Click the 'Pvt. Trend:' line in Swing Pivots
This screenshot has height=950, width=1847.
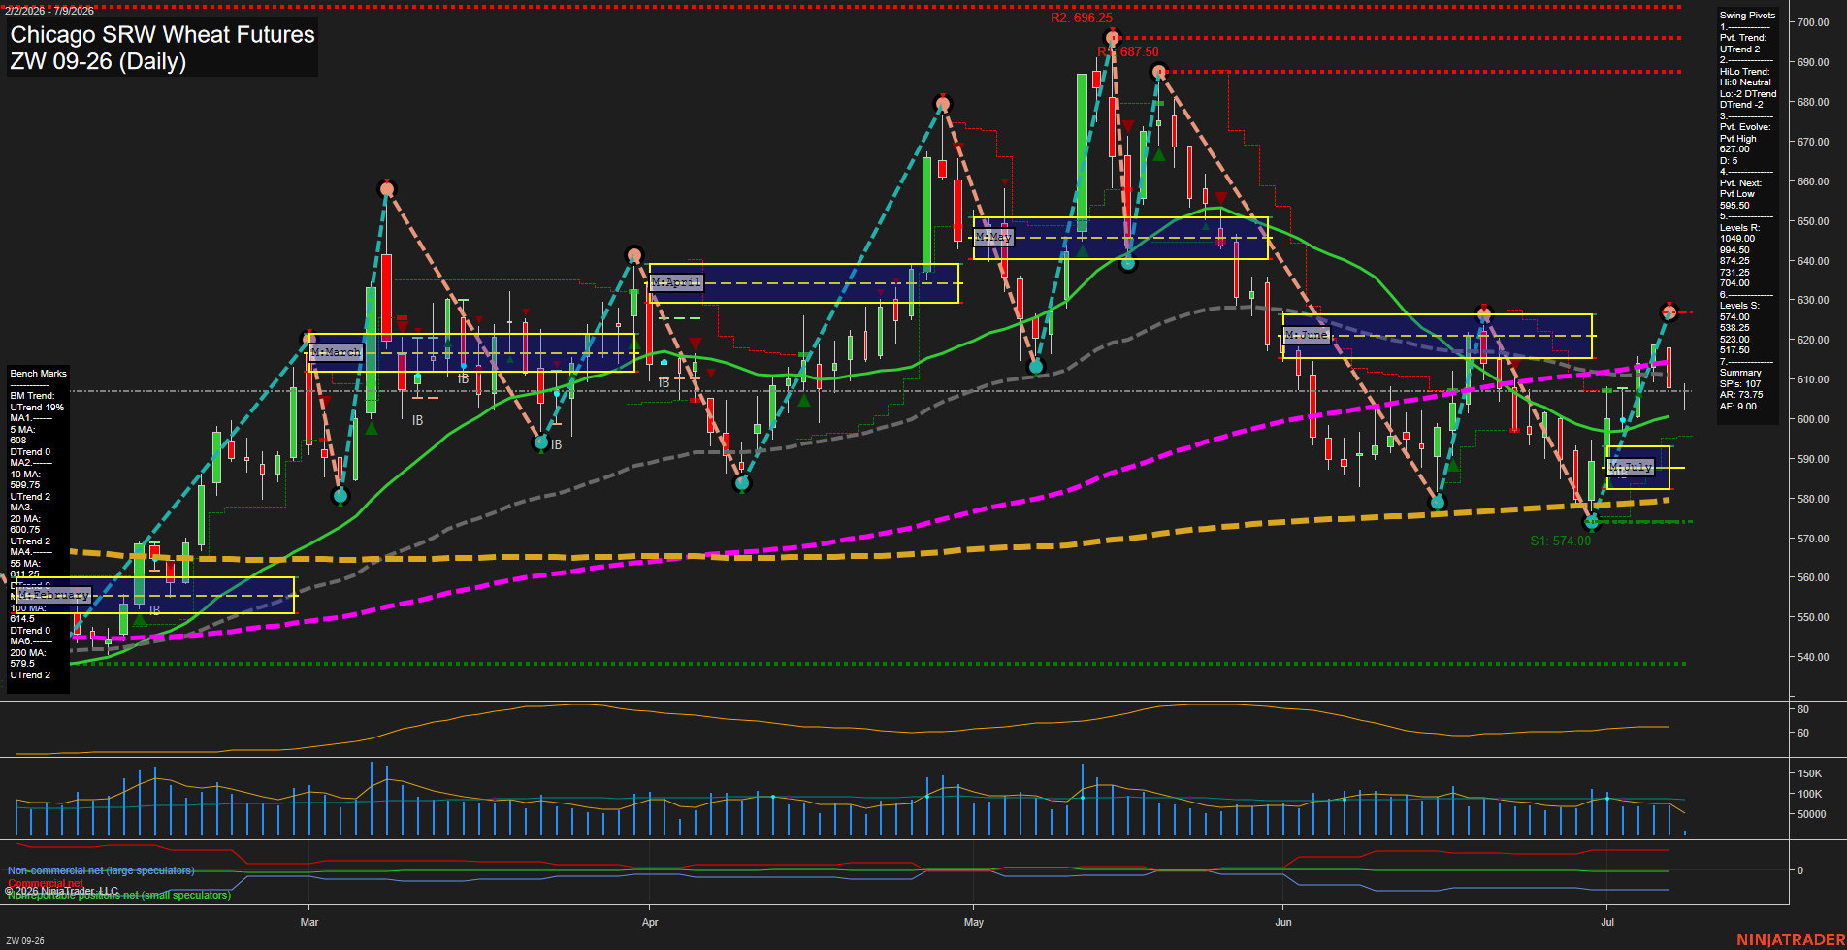[1743, 37]
